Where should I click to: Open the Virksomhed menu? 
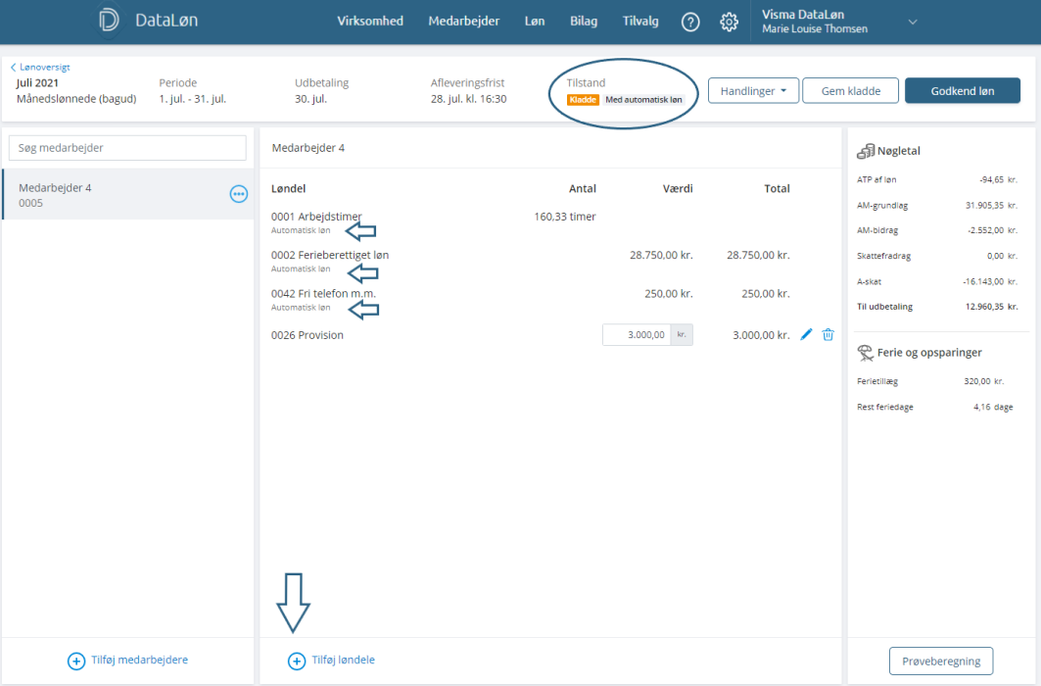coord(370,22)
